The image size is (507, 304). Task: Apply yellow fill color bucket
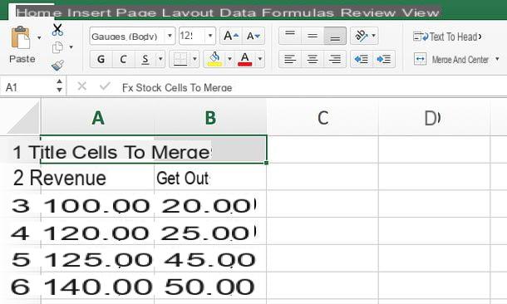214,59
